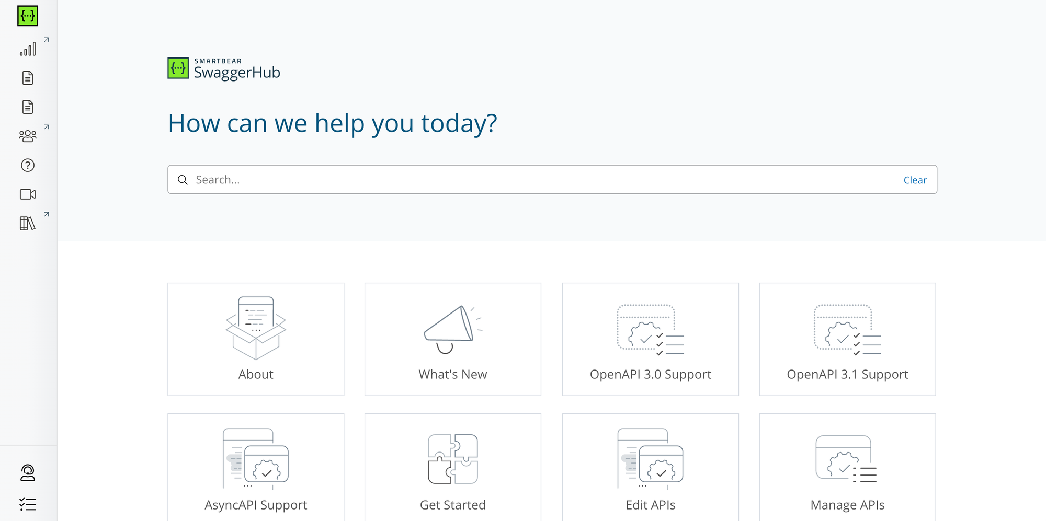Click the Clear link in search bar
This screenshot has width=1046, height=521.
point(915,179)
